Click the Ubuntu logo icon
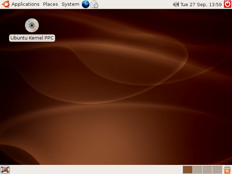Screen dimensions: 232x174 coord(6,4)
